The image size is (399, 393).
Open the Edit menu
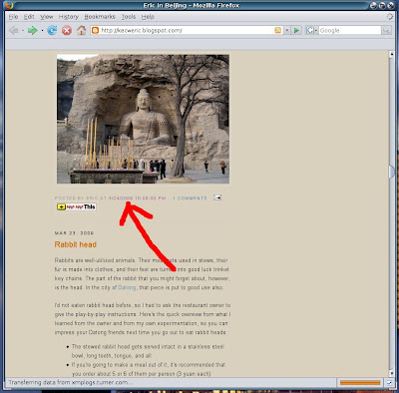click(x=29, y=17)
